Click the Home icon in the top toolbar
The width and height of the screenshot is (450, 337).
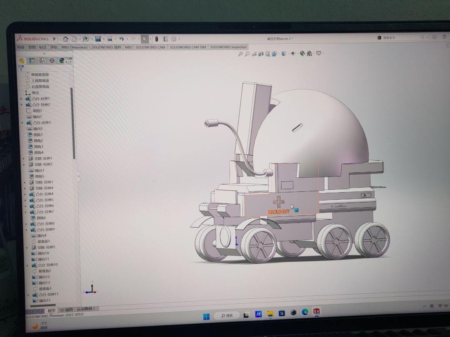(65, 39)
